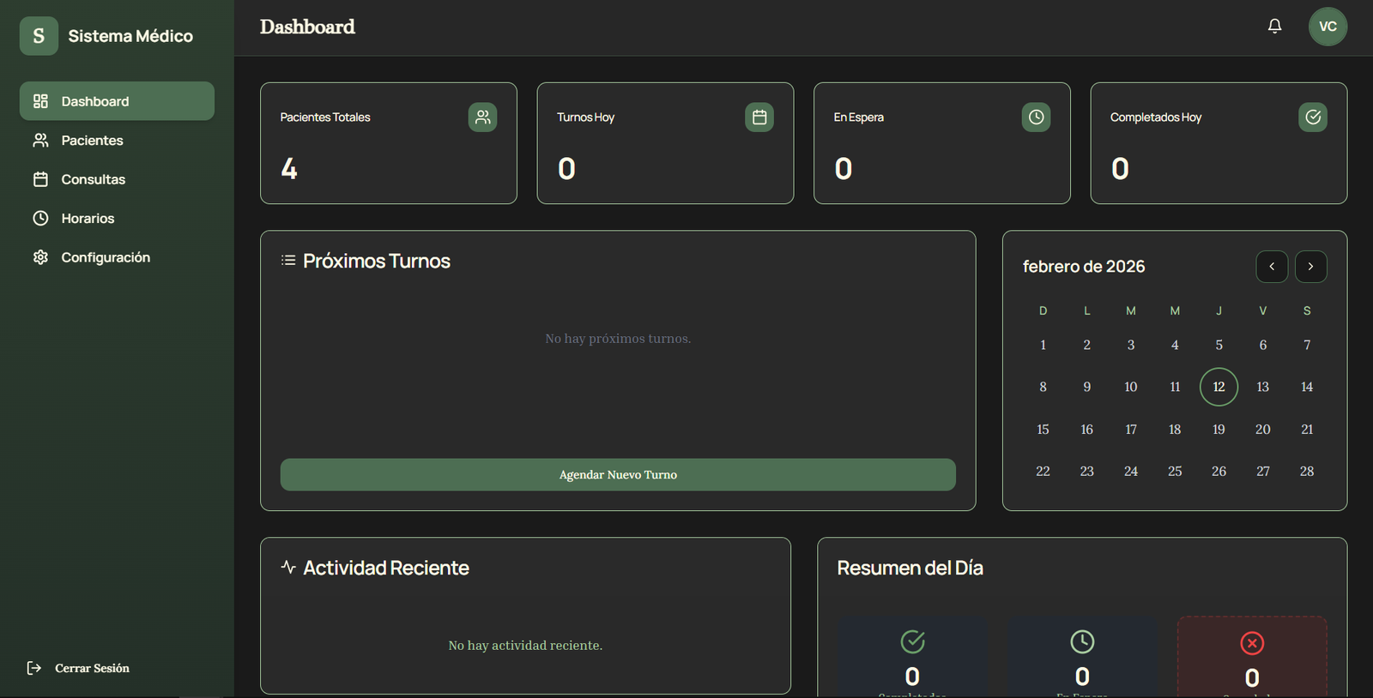Select day 12 in the calendar
The image size is (1373, 698).
coord(1219,387)
